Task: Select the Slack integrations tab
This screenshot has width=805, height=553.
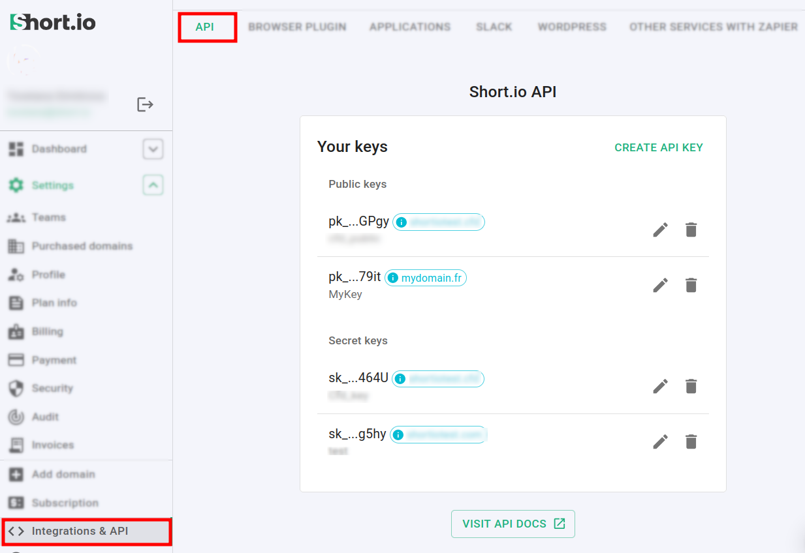Action: coord(494,27)
